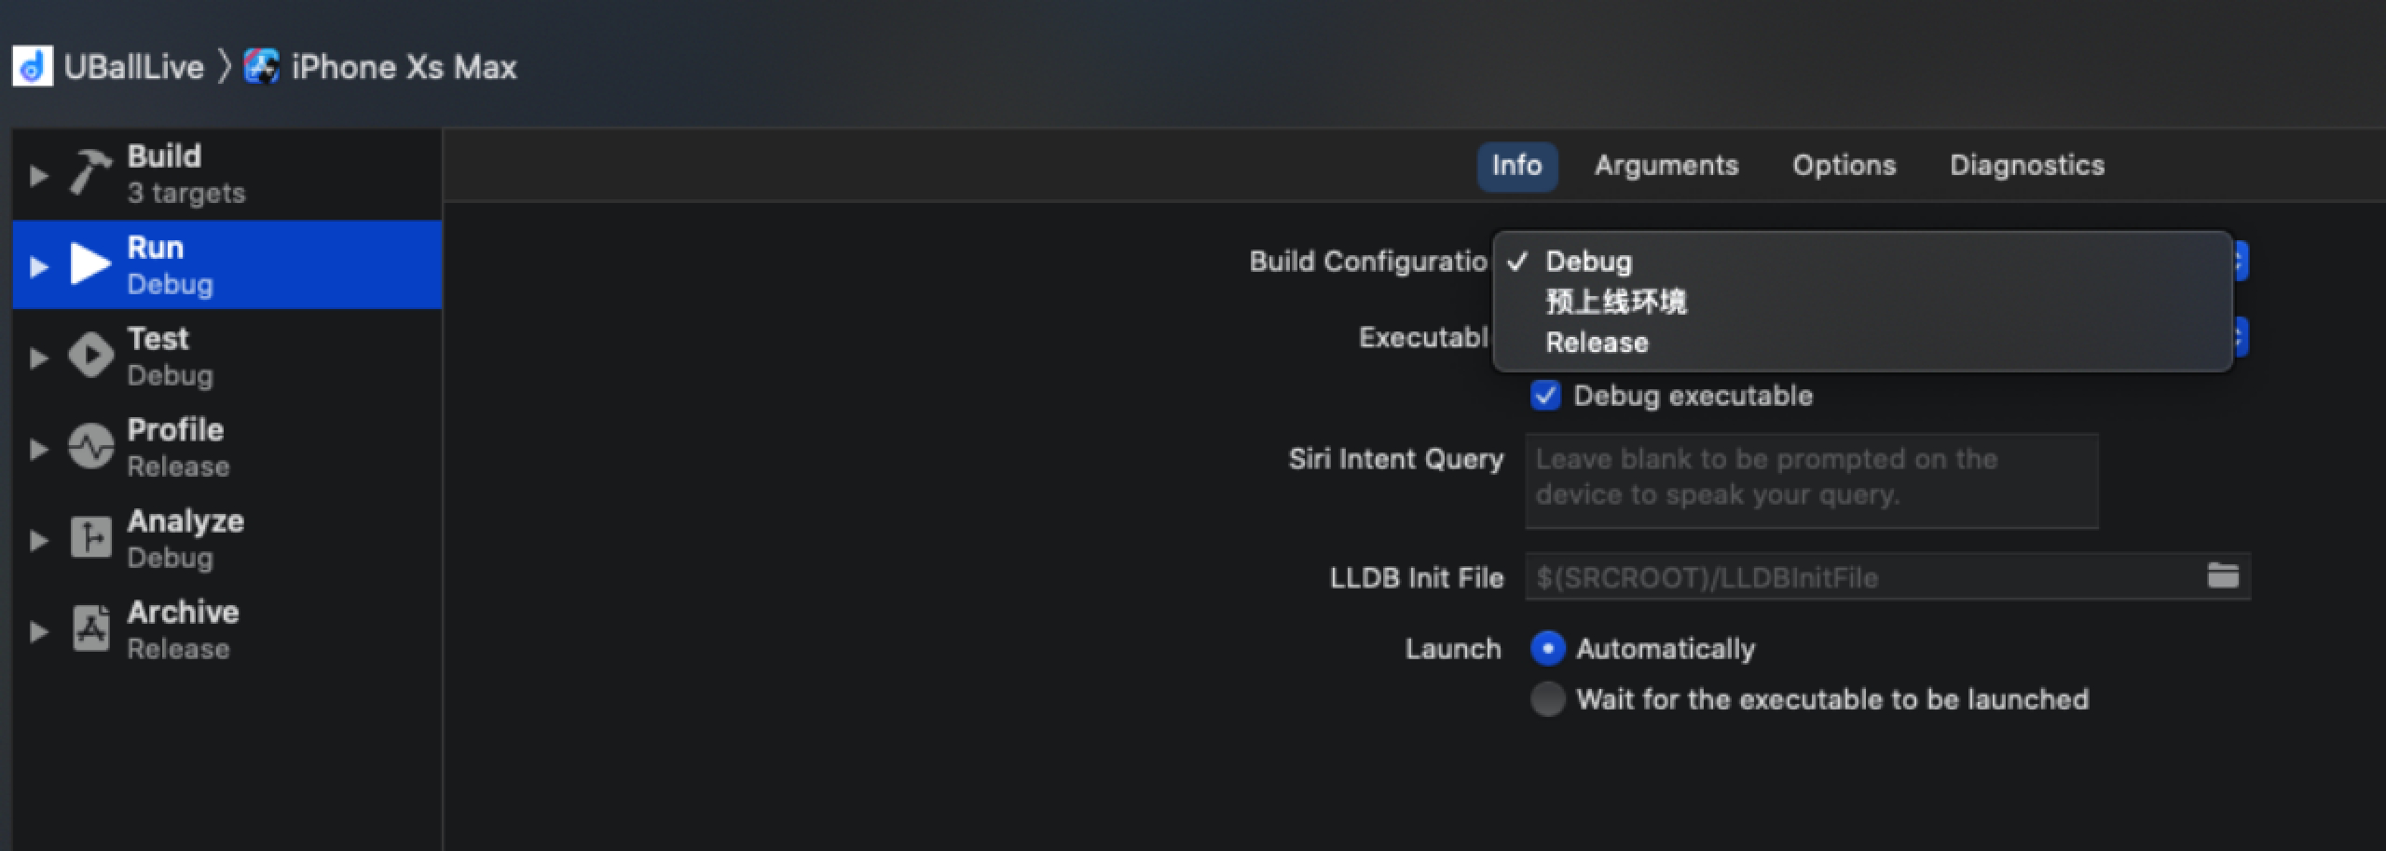Select the Build hammer icon
This screenshot has height=851, width=2386.
pos(90,172)
